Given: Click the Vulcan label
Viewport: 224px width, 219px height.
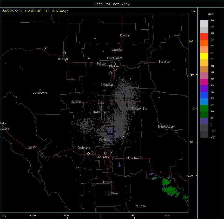Looking at the screenshot, I should click(x=141, y=206).
